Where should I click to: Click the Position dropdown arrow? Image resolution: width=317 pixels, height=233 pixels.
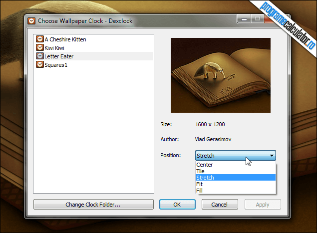[272, 155]
